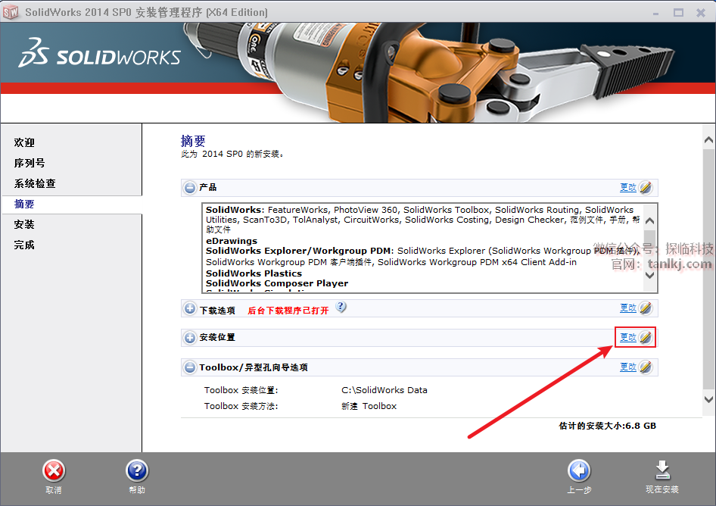Go back with the 上一步 arrow icon
The height and width of the screenshot is (506, 716).
point(579,471)
